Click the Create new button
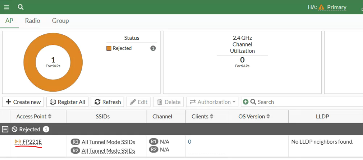 (x=23, y=102)
